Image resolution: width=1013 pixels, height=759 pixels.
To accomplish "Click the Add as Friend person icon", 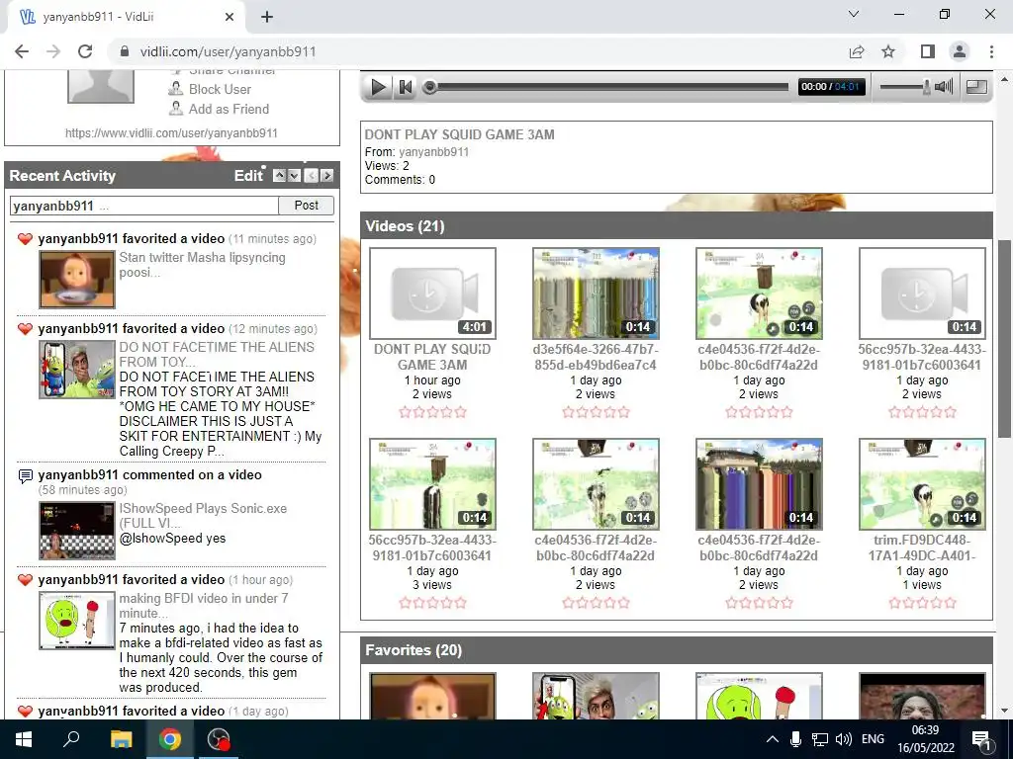I will (x=176, y=109).
